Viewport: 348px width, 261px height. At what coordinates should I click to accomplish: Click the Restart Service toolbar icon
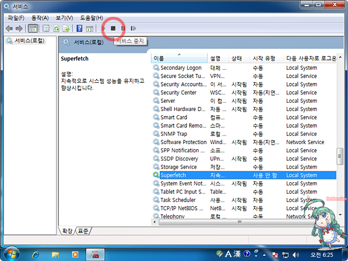pos(133,28)
